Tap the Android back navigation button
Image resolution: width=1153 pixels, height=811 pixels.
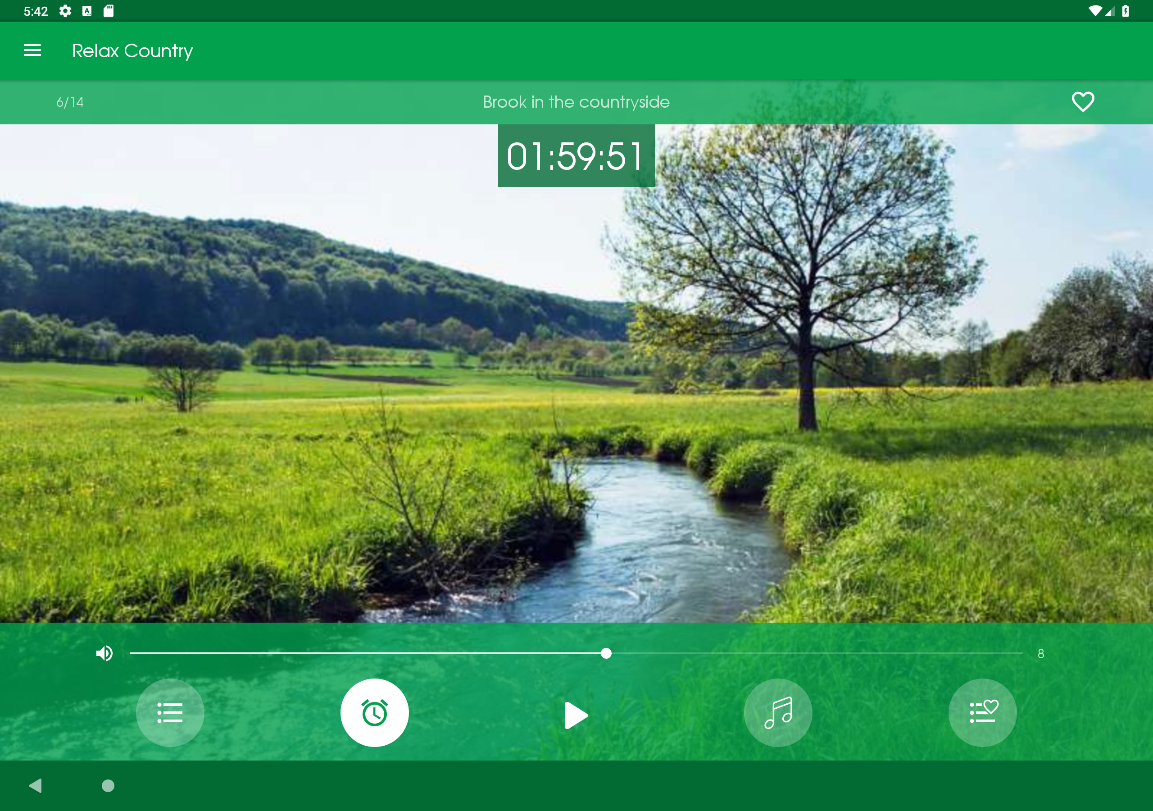35,785
